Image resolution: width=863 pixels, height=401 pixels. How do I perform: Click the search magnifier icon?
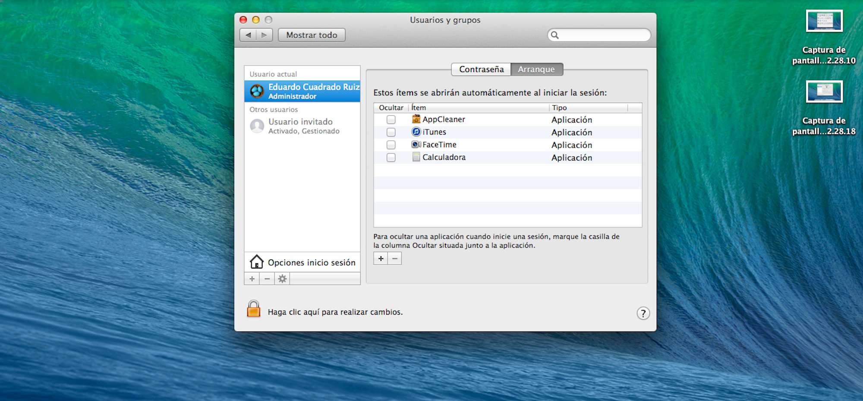pos(555,35)
